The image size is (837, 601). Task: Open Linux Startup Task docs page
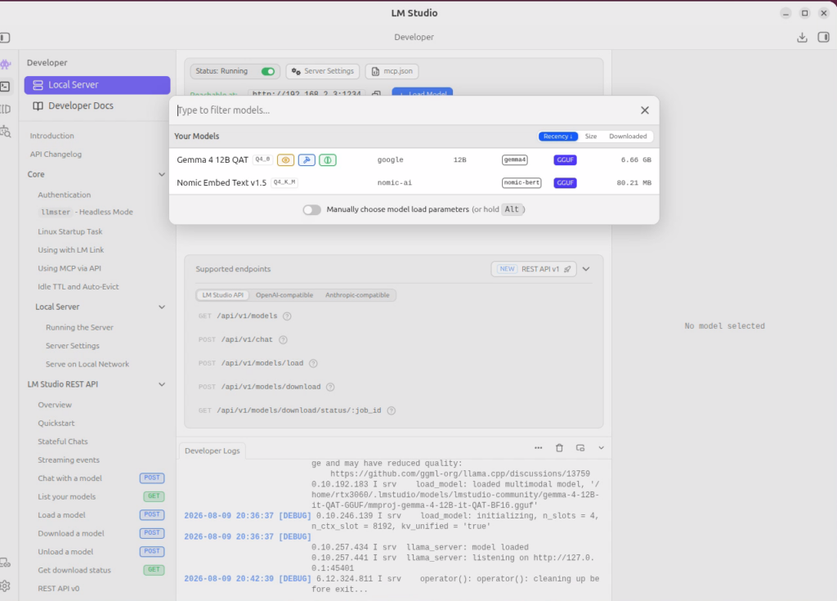[70, 231]
